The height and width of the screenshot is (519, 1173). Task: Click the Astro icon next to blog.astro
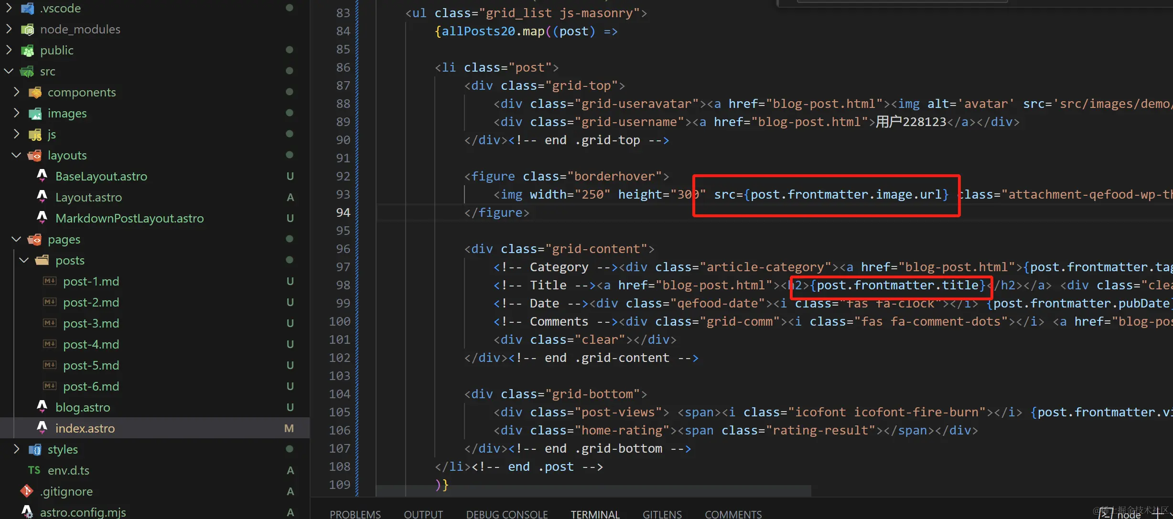click(42, 407)
